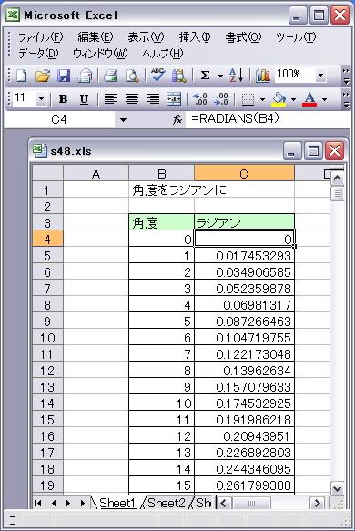This screenshot has height=531, width=355.
Task: Toggle Underline formatting
Action: click(84, 99)
